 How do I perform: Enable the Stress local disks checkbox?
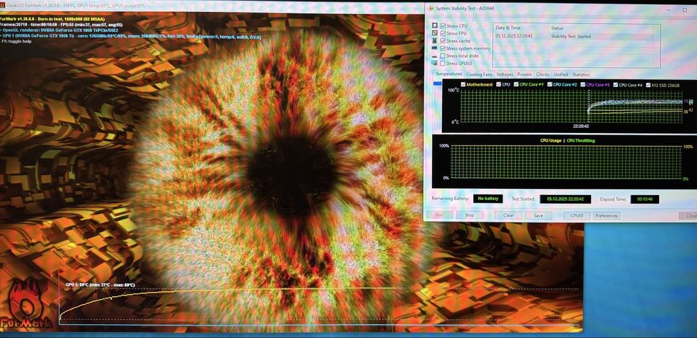(443, 56)
